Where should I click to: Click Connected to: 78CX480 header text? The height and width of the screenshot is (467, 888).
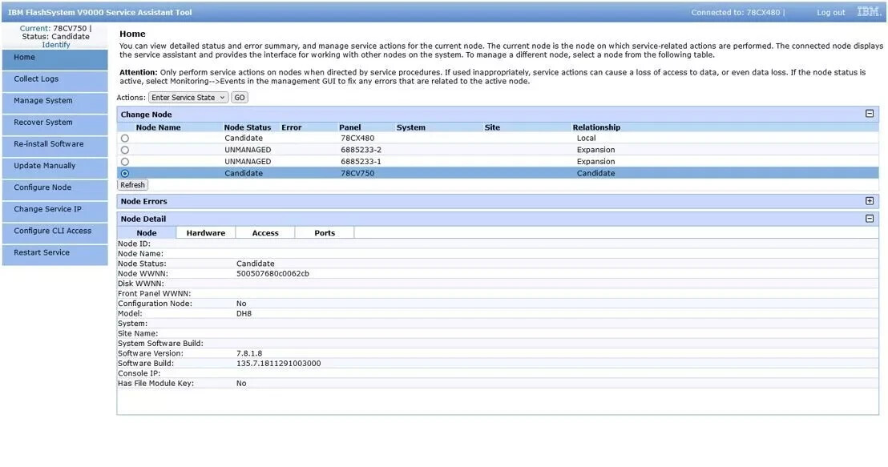(x=735, y=13)
